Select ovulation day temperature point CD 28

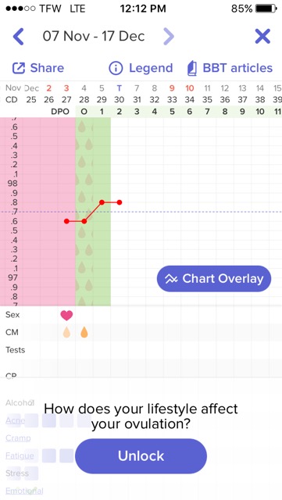point(84,221)
